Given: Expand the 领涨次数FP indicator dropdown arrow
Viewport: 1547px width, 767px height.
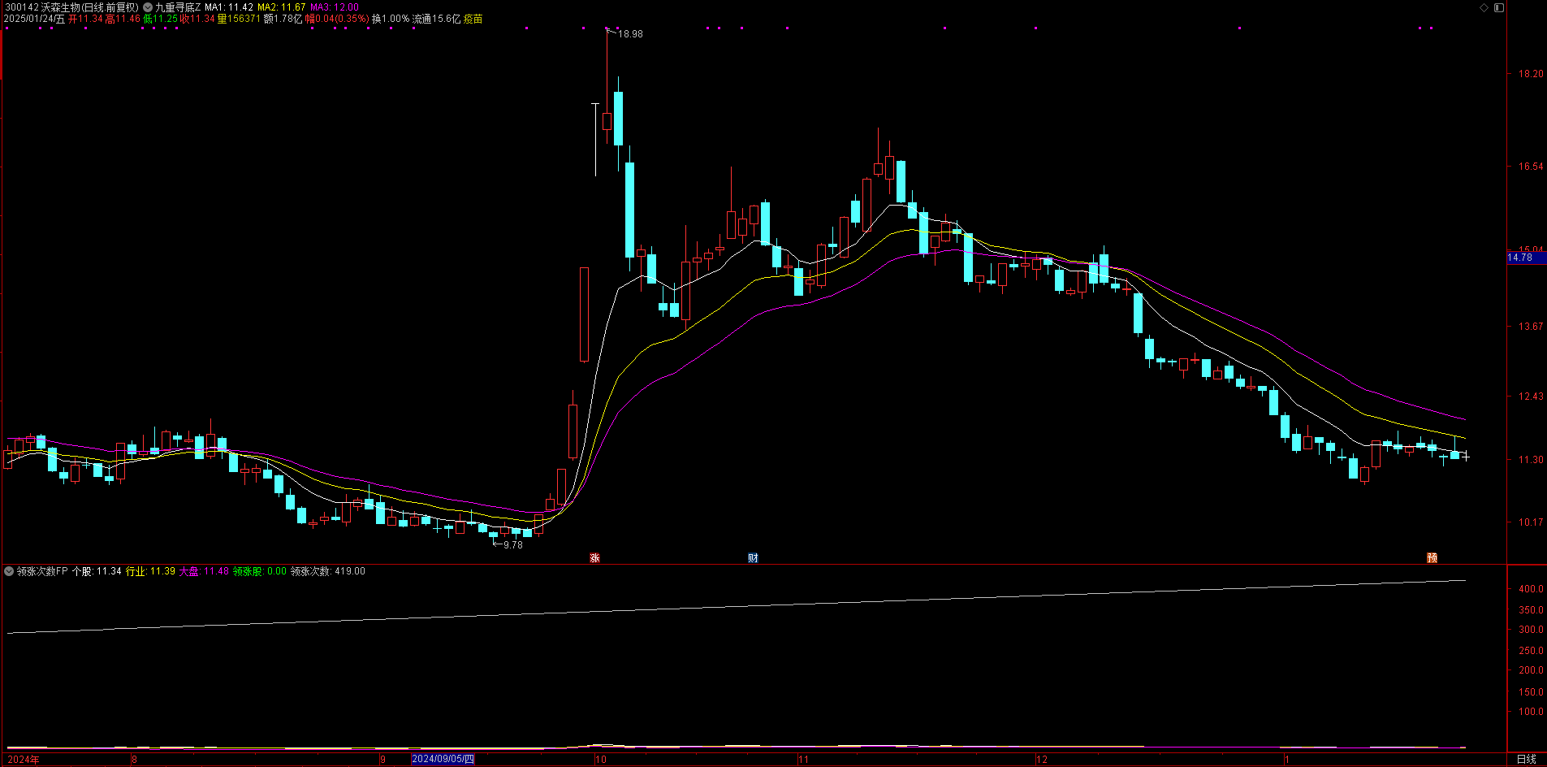Looking at the screenshot, I should (9, 571).
